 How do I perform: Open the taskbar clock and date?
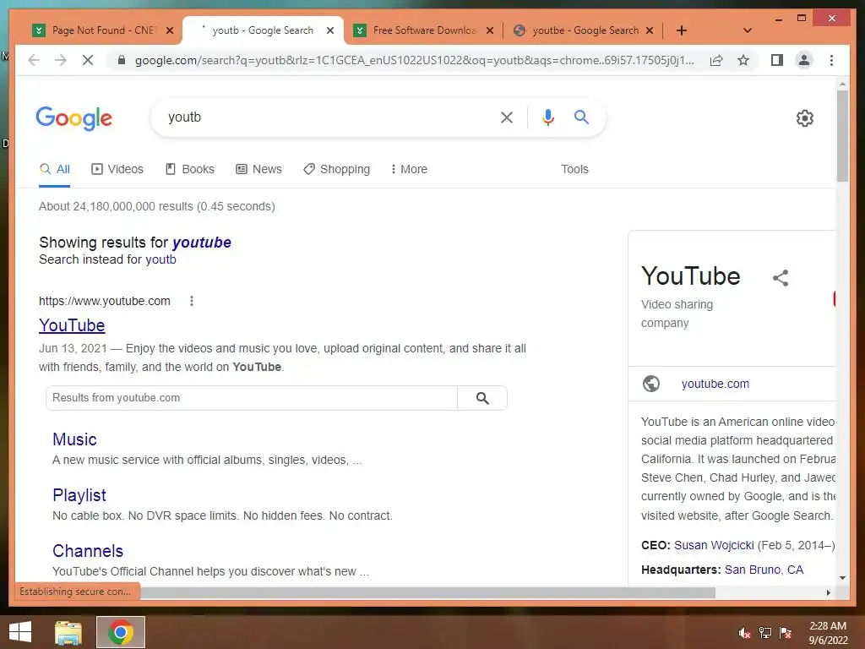coord(828,633)
